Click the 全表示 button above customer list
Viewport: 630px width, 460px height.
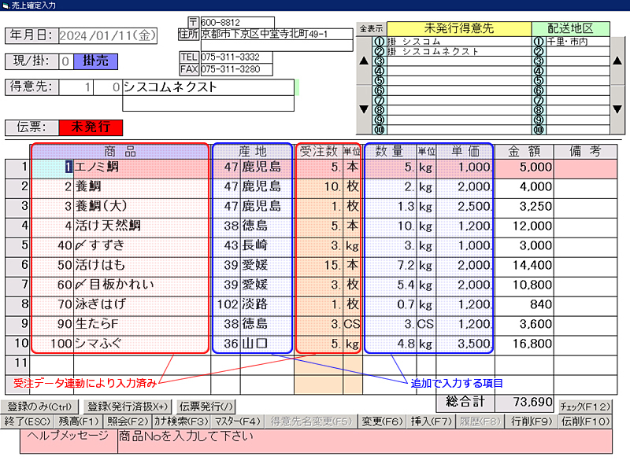370,29
